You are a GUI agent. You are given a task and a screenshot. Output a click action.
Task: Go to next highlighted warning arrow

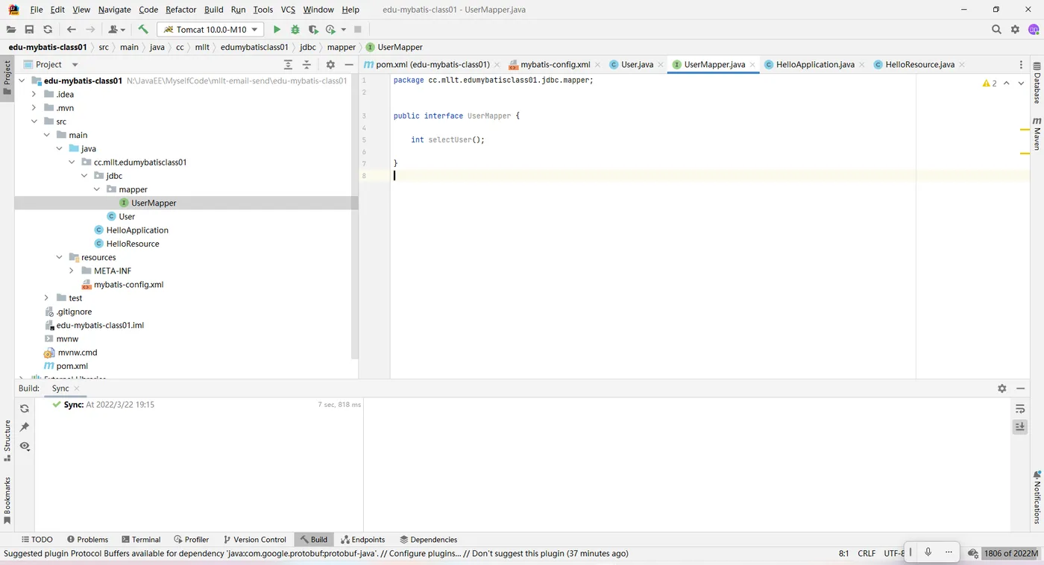(x=1021, y=83)
